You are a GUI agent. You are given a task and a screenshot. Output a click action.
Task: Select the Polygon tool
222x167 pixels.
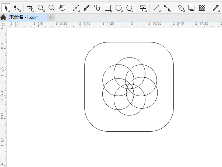coord(130,8)
